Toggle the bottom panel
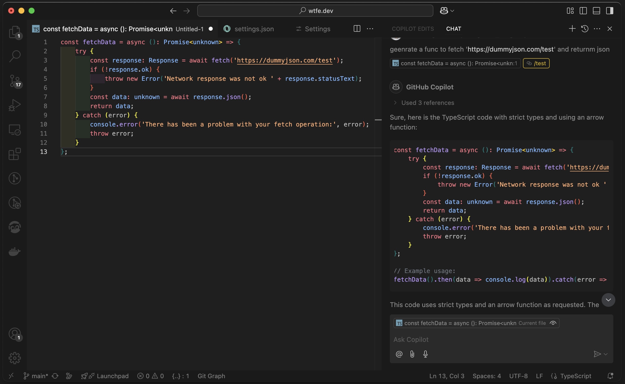625x384 pixels. pyautogui.click(x=596, y=11)
